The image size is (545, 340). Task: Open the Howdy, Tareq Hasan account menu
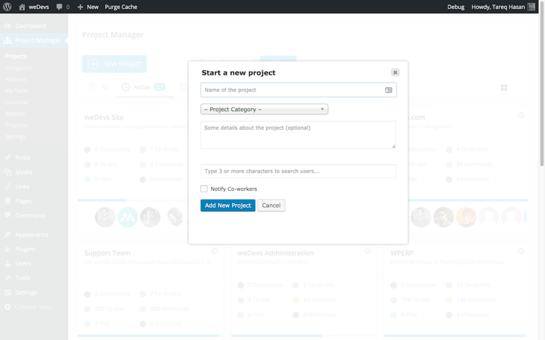pos(496,7)
